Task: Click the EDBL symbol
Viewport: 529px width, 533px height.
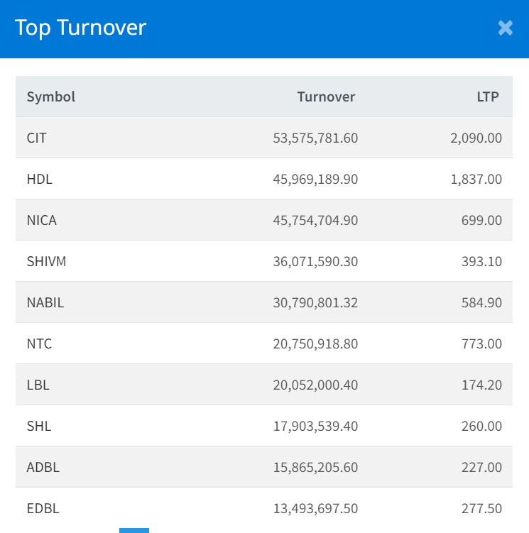Action: pyautogui.click(x=43, y=508)
